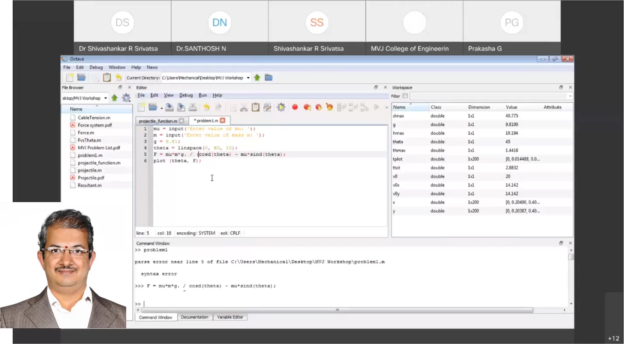This screenshot has width=624, height=344.
Task: Undock the Workspace panel
Action: click(561, 87)
